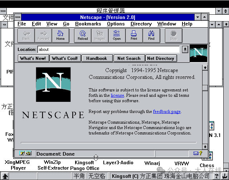Click the vertical scrollbar thumb

[205, 88]
